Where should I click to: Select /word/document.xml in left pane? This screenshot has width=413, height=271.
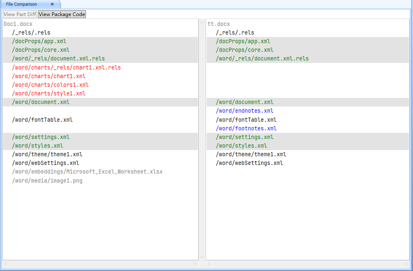click(x=41, y=102)
